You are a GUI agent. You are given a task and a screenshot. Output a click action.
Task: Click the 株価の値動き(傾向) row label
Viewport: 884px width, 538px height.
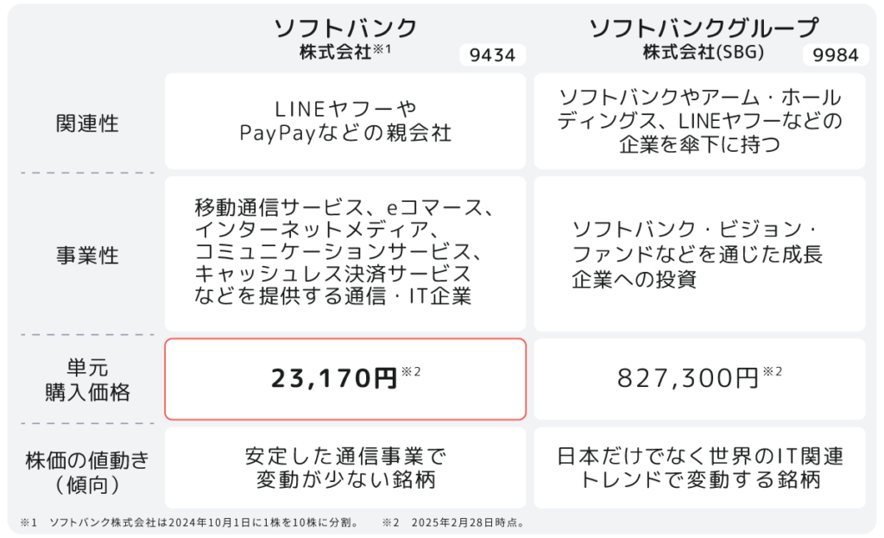tap(87, 472)
